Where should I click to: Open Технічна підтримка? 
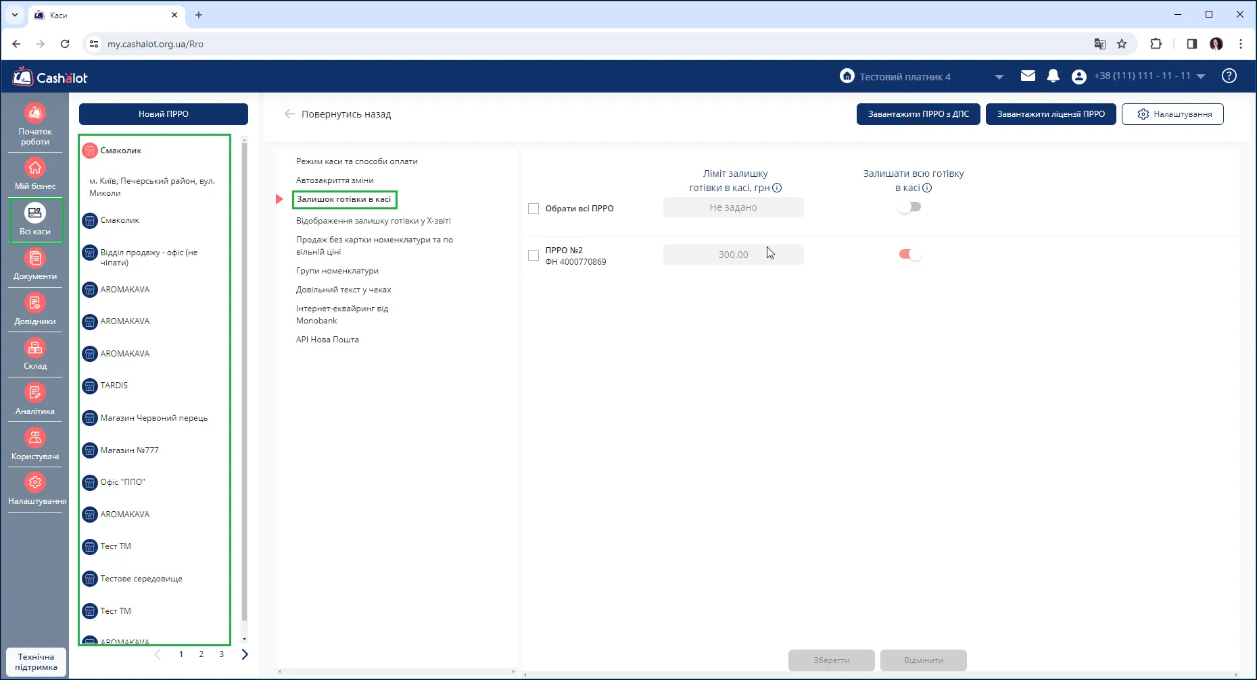coord(37,662)
